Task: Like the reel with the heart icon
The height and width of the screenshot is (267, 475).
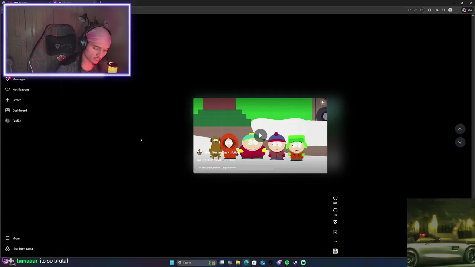Action: [335, 198]
